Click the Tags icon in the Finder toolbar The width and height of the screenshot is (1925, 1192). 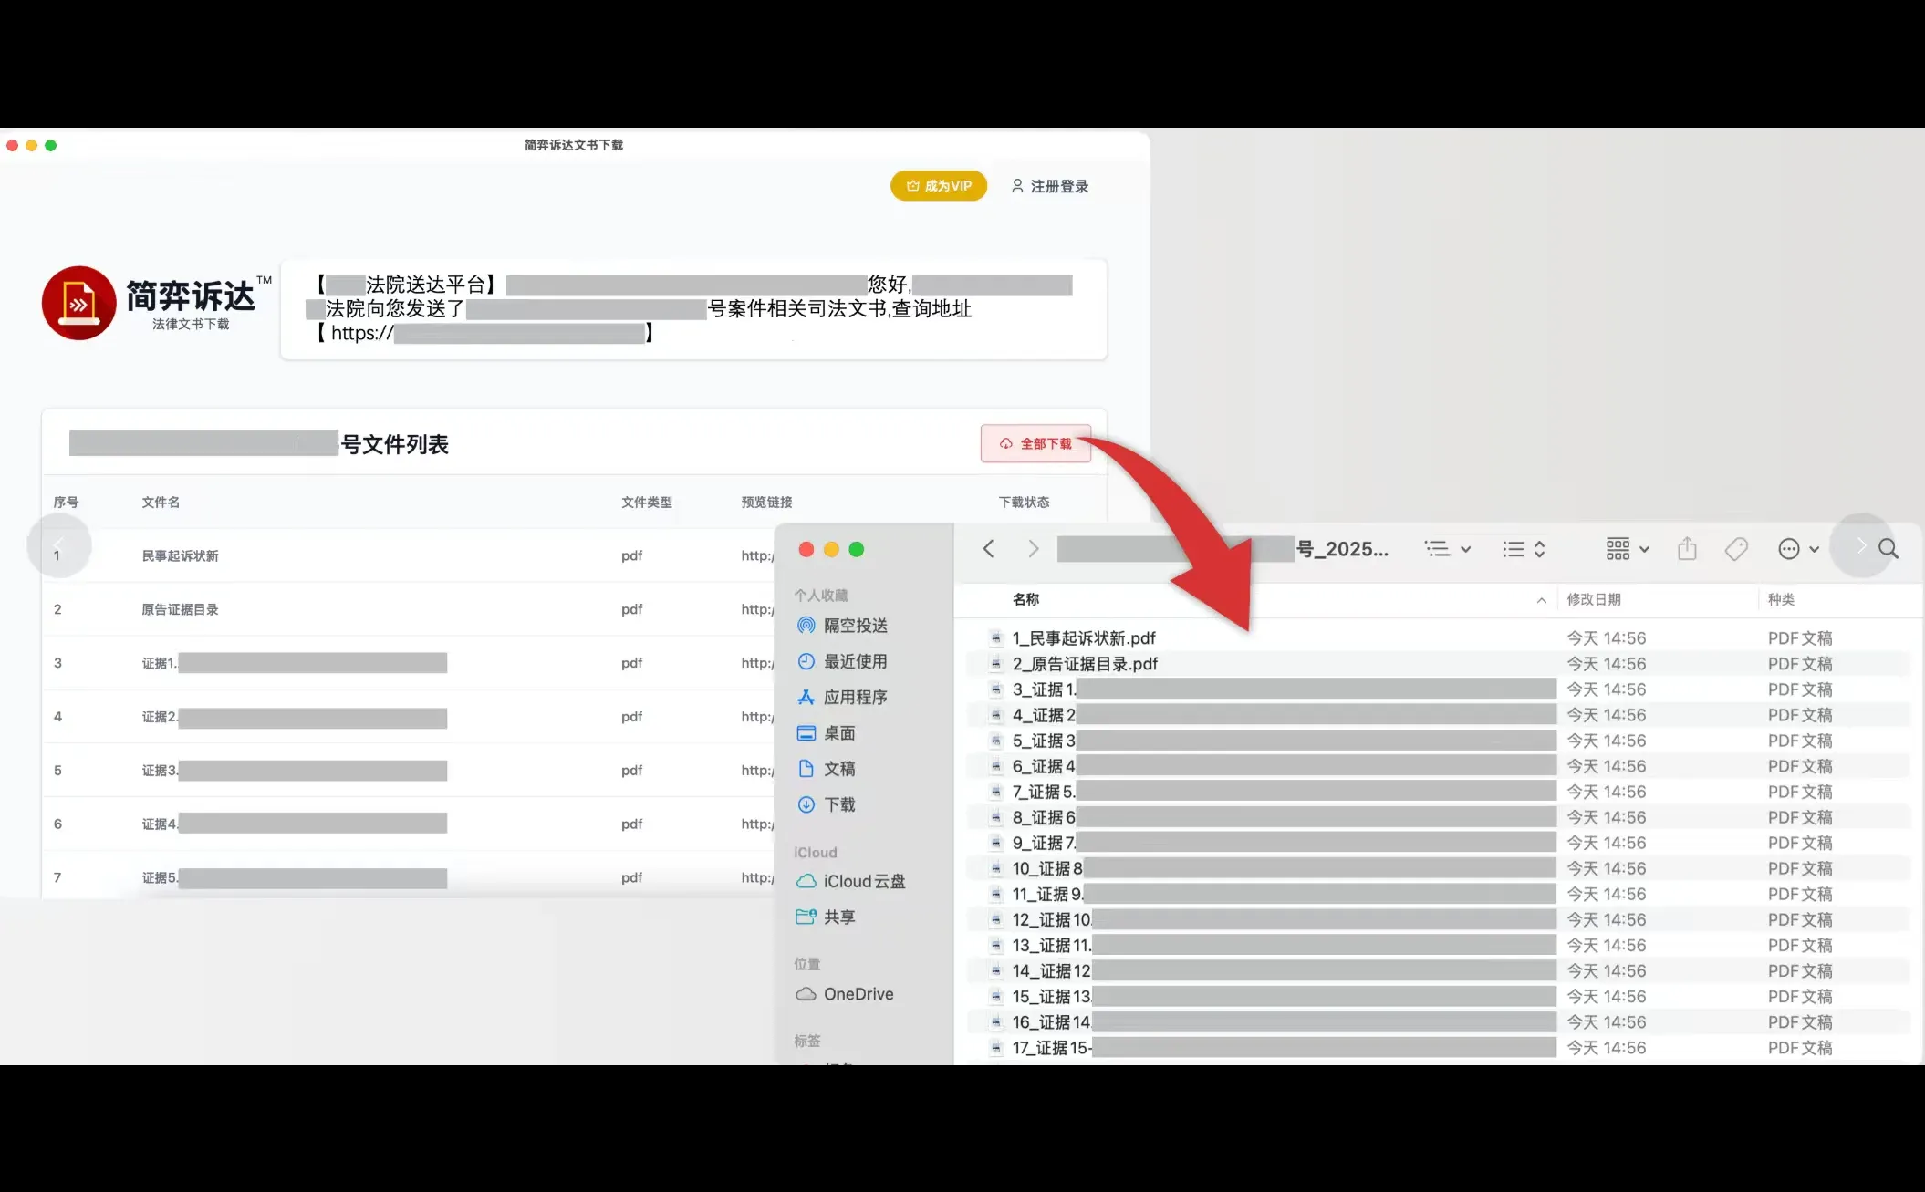point(1736,548)
